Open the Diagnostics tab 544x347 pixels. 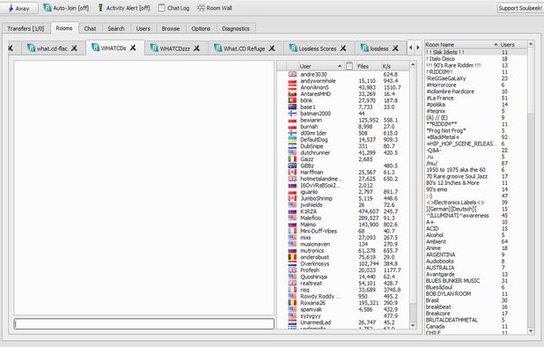pos(236,28)
